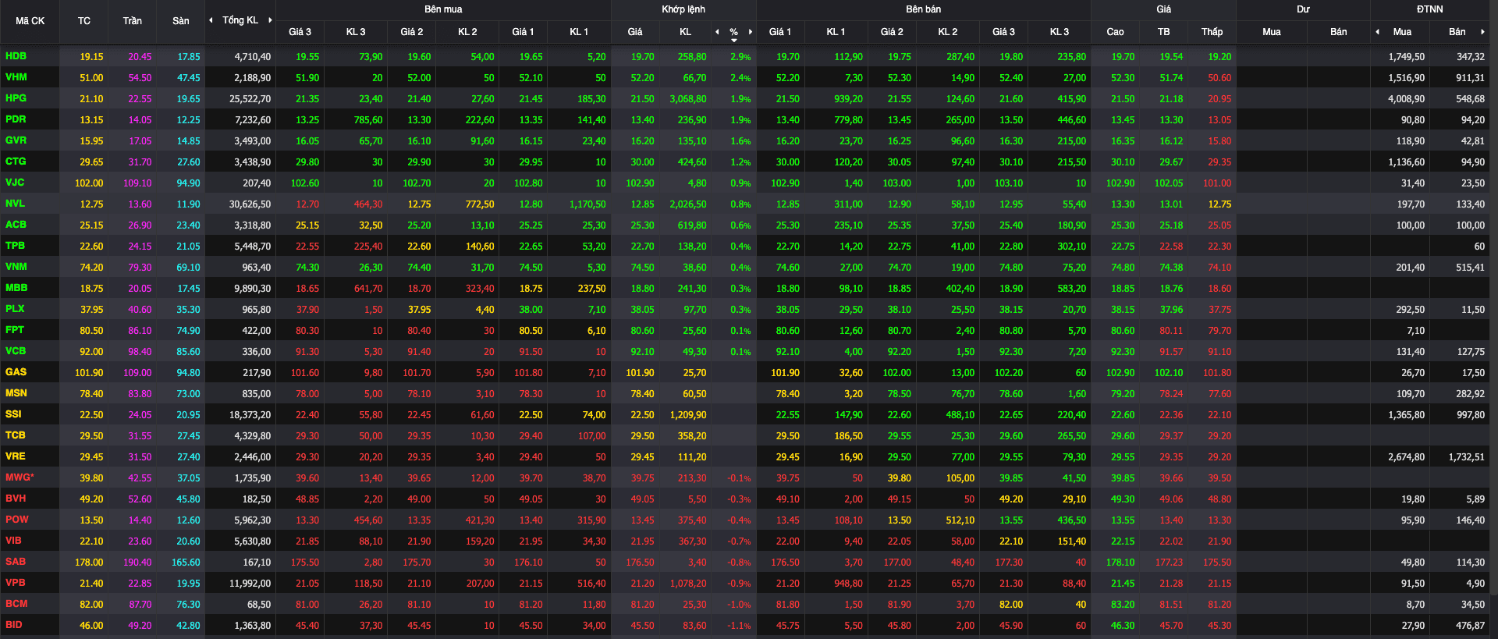The image size is (1498, 639).
Task: Open the VNM ticker symbol
Action: (16, 267)
